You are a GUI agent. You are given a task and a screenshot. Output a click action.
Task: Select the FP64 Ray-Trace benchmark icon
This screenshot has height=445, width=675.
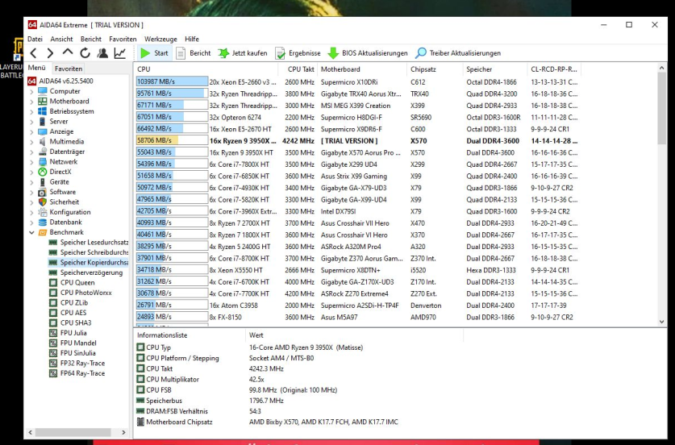click(53, 373)
